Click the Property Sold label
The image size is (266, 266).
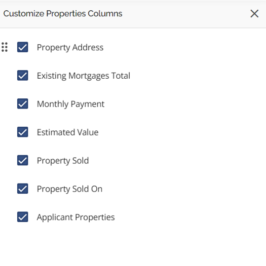click(63, 161)
